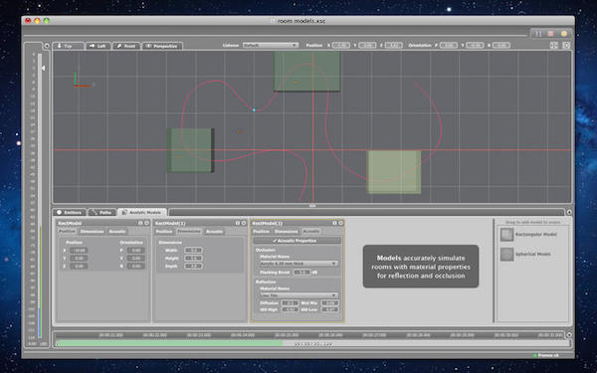Open the Listener dropdown
The width and height of the screenshot is (597, 373).
(x=271, y=45)
